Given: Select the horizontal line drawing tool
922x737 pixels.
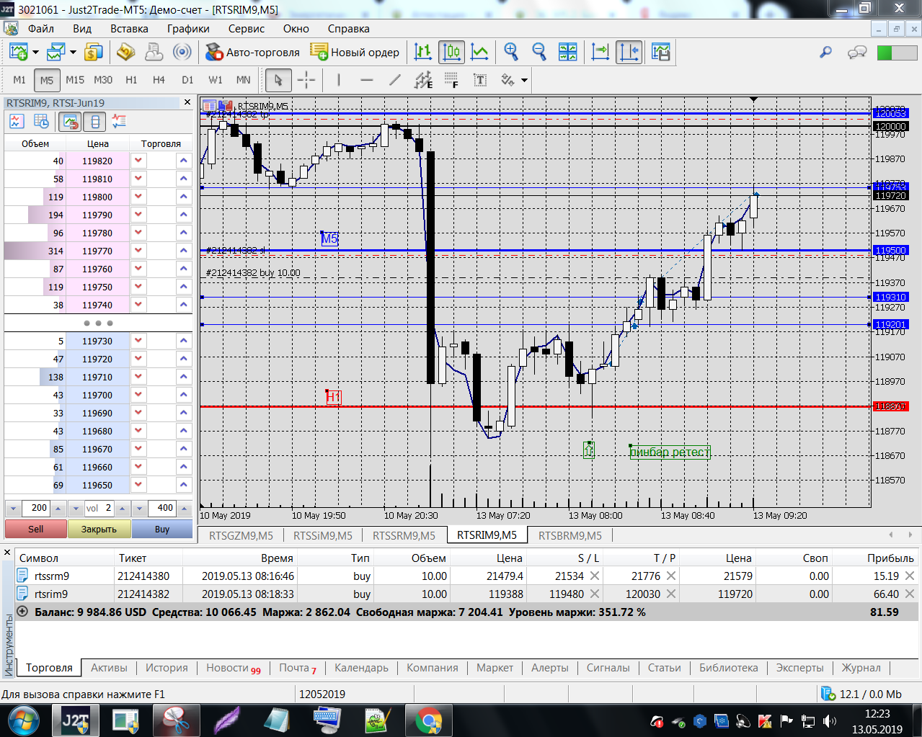Looking at the screenshot, I should point(367,80).
